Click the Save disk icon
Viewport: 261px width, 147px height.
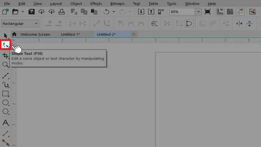pos(31,12)
